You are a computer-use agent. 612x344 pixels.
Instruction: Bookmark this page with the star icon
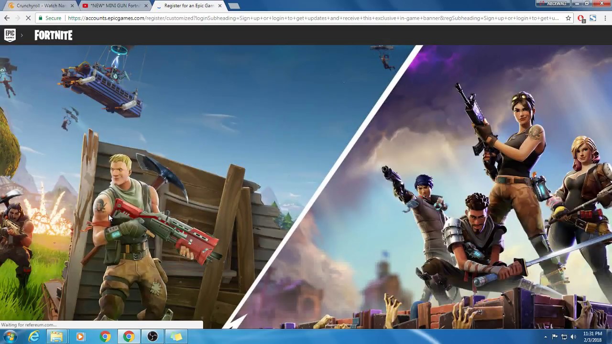tap(568, 18)
